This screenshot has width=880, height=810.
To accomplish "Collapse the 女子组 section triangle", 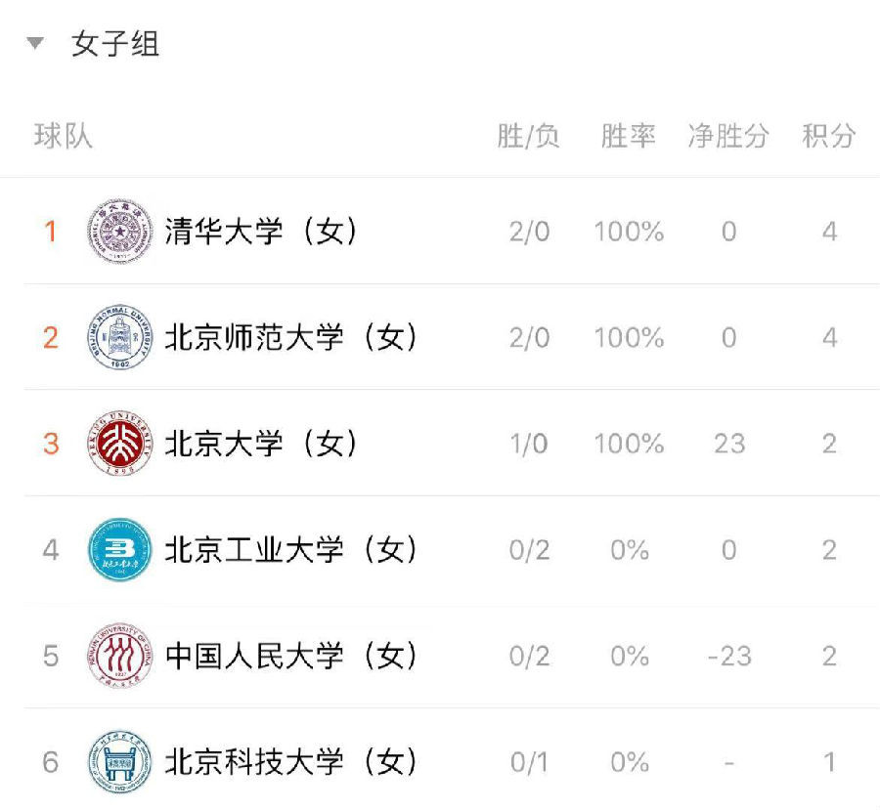I will (35, 43).
